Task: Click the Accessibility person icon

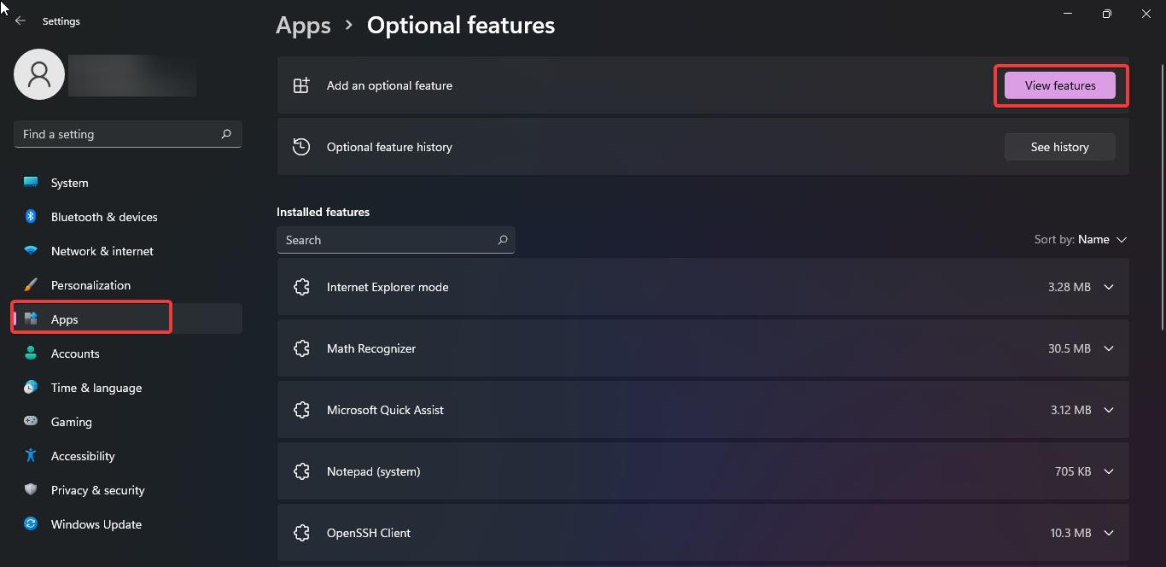Action: (x=31, y=456)
